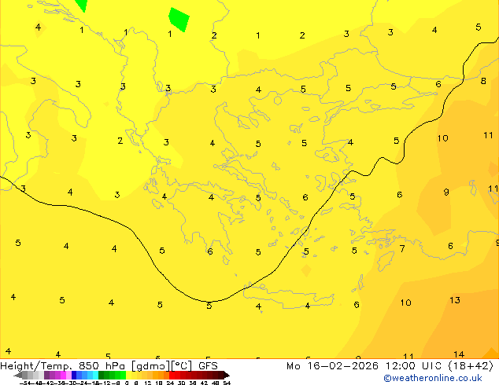This screenshot has height=385, width=499.
Task: Open the weatheronline.co.uk link
Action: point(433,378)
